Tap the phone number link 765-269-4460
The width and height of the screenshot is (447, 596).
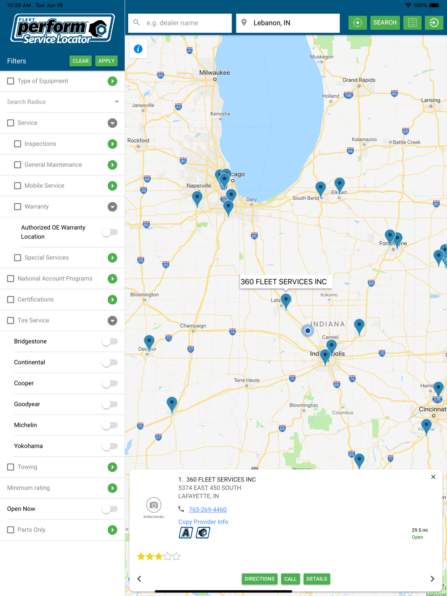[208, 509]
